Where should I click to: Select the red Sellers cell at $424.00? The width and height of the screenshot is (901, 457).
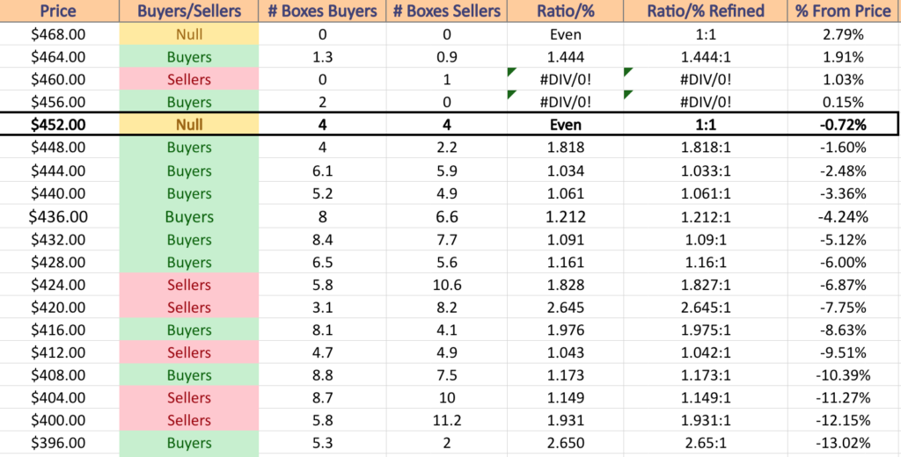(x=189, y=285)
